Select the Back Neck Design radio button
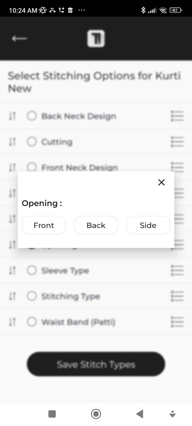 click(x=32, y=116)
